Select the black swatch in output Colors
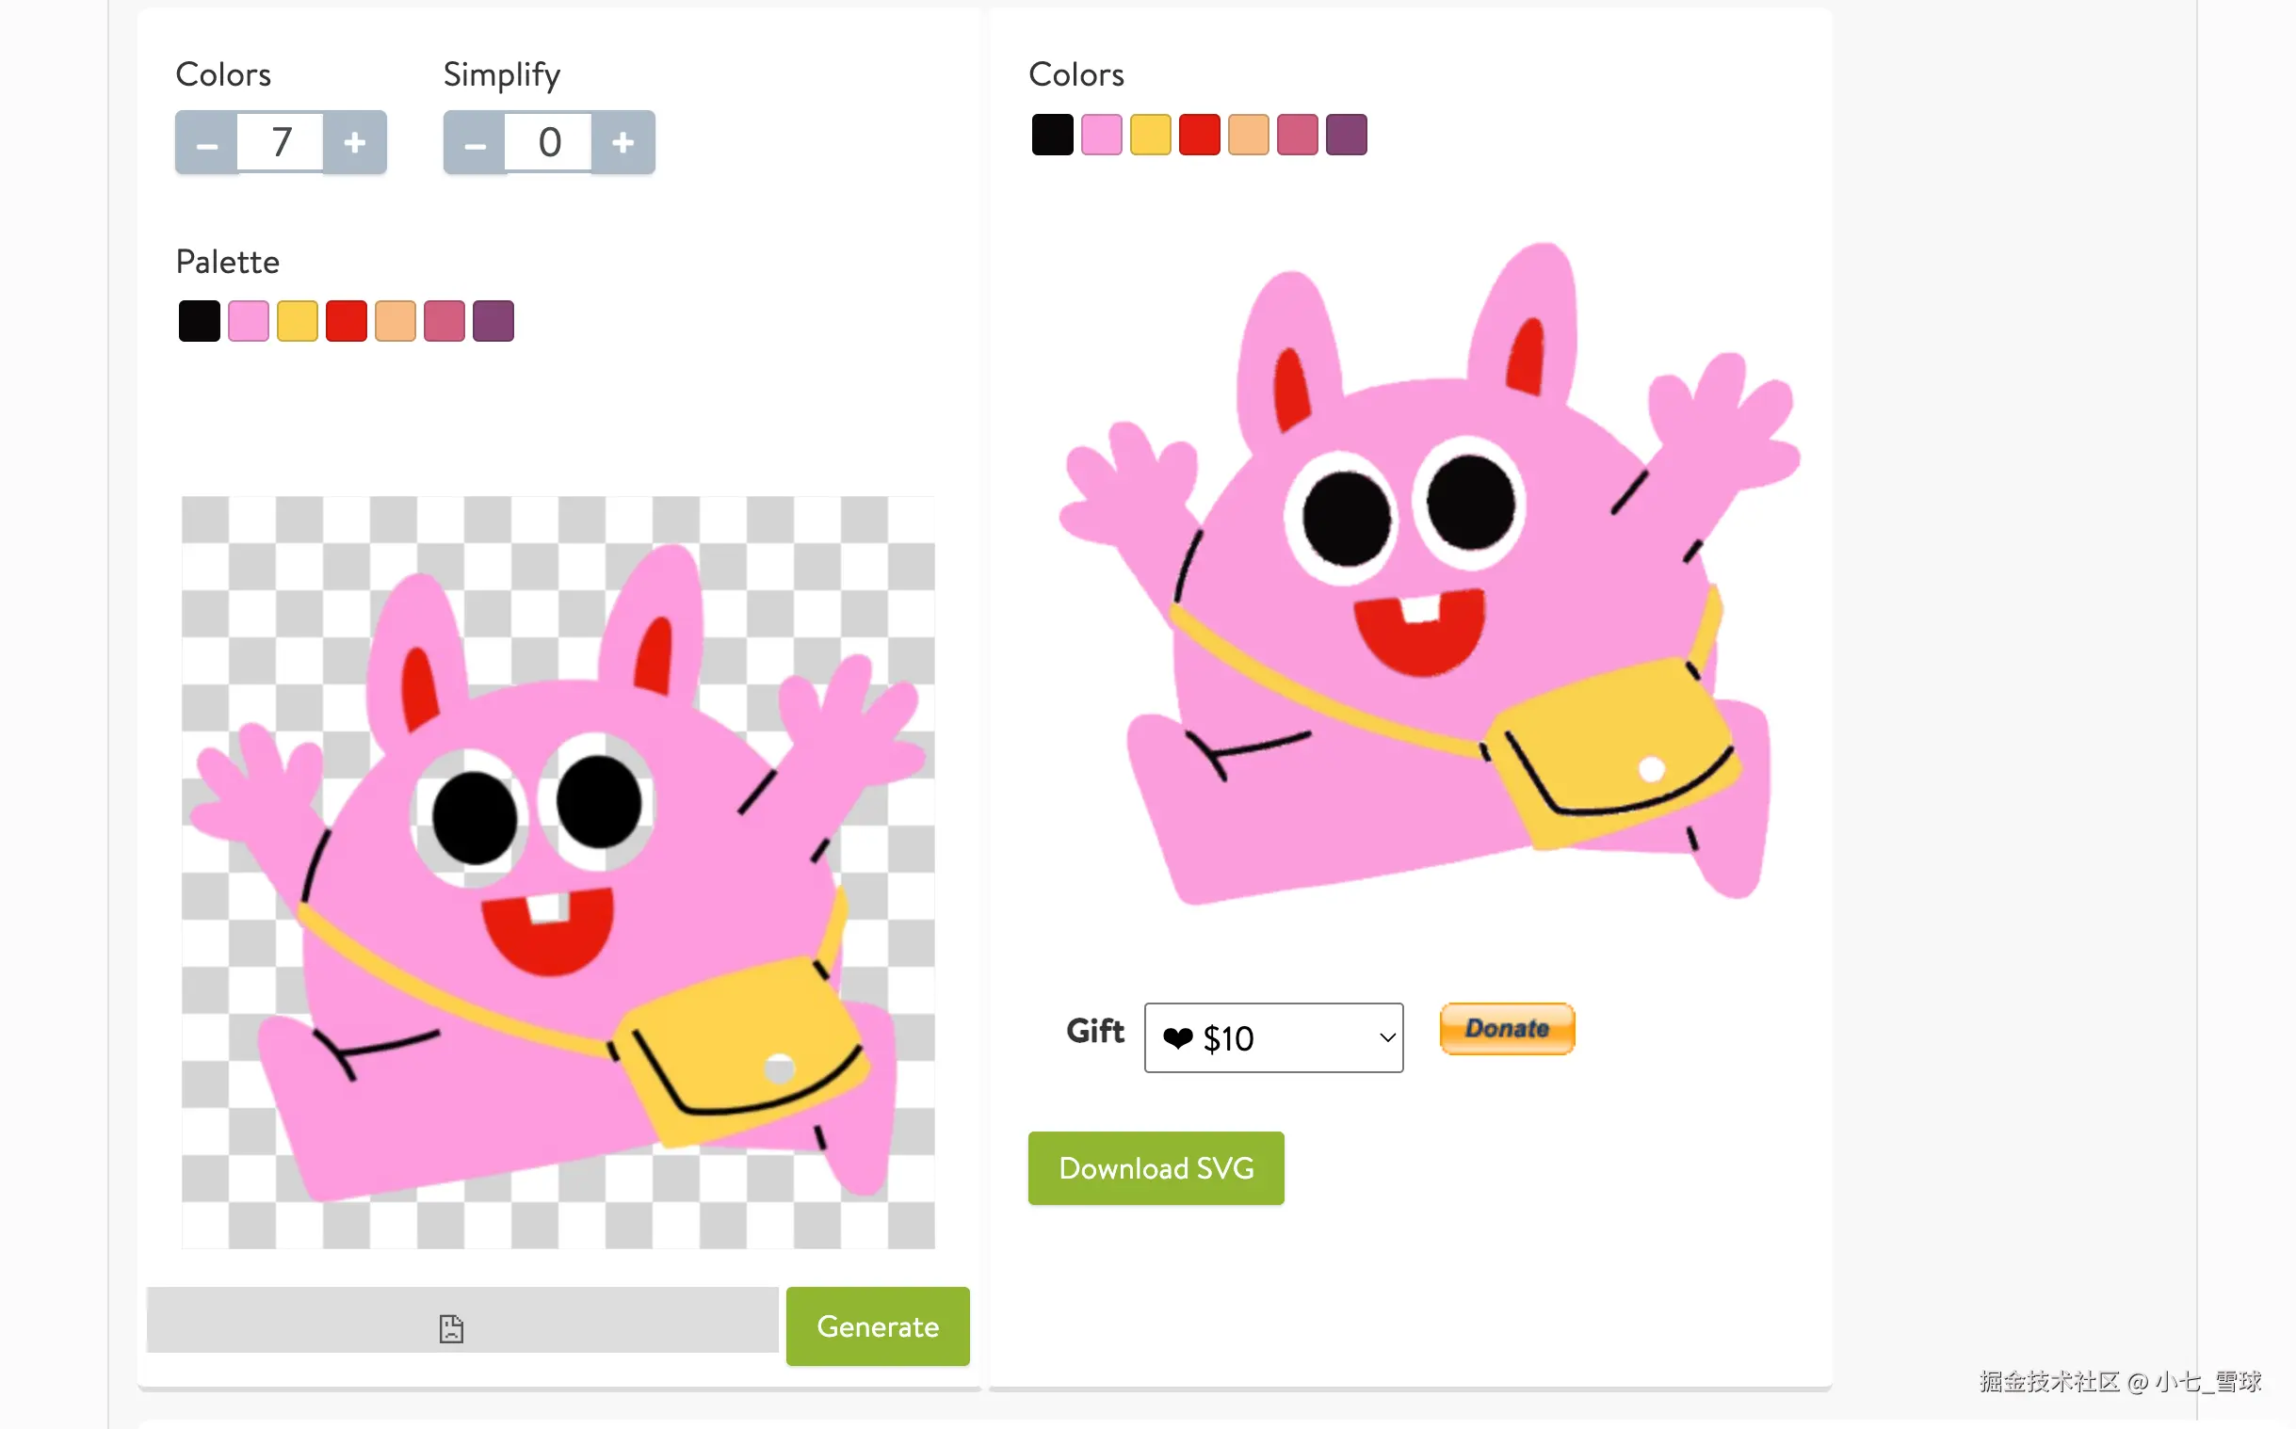 [x=1052, y=135]
